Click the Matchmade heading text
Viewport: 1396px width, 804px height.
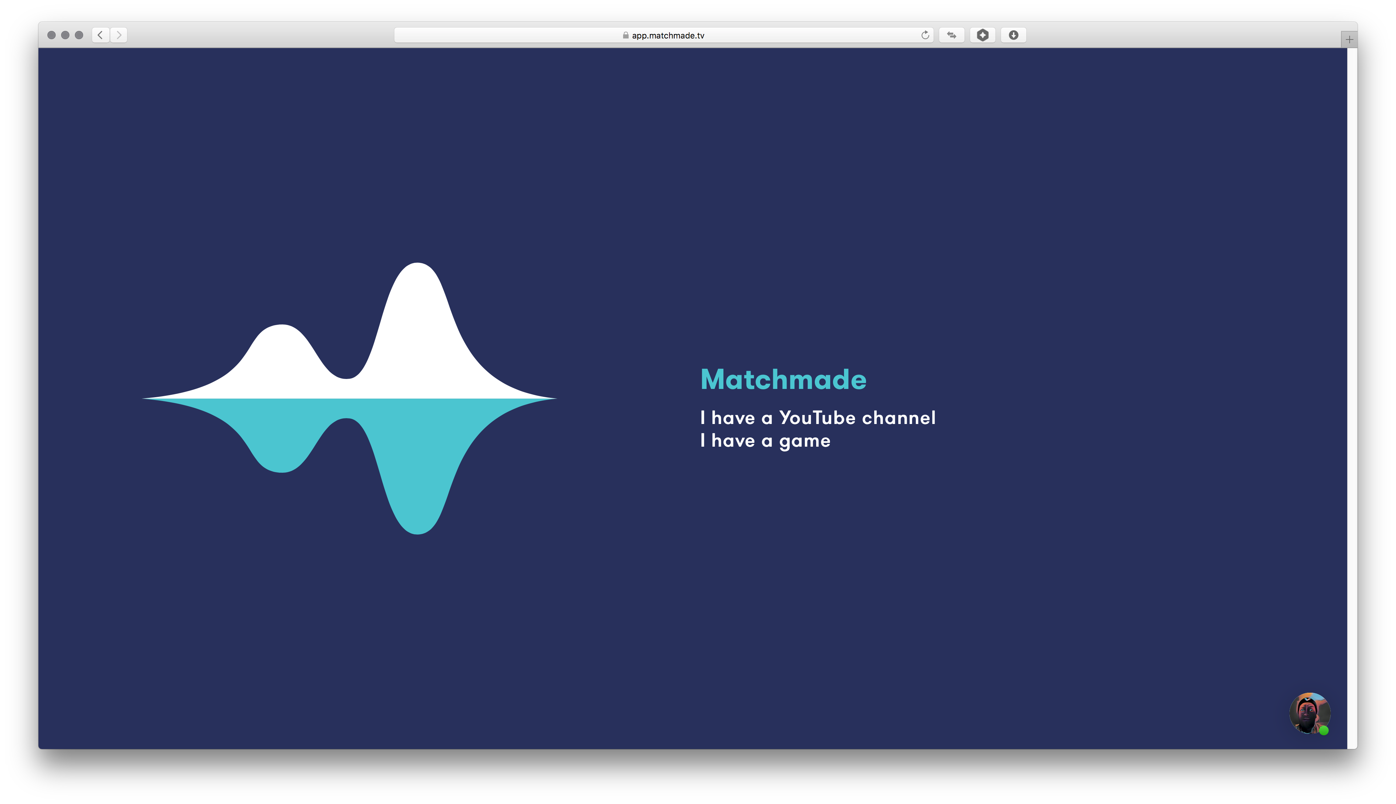783,379
